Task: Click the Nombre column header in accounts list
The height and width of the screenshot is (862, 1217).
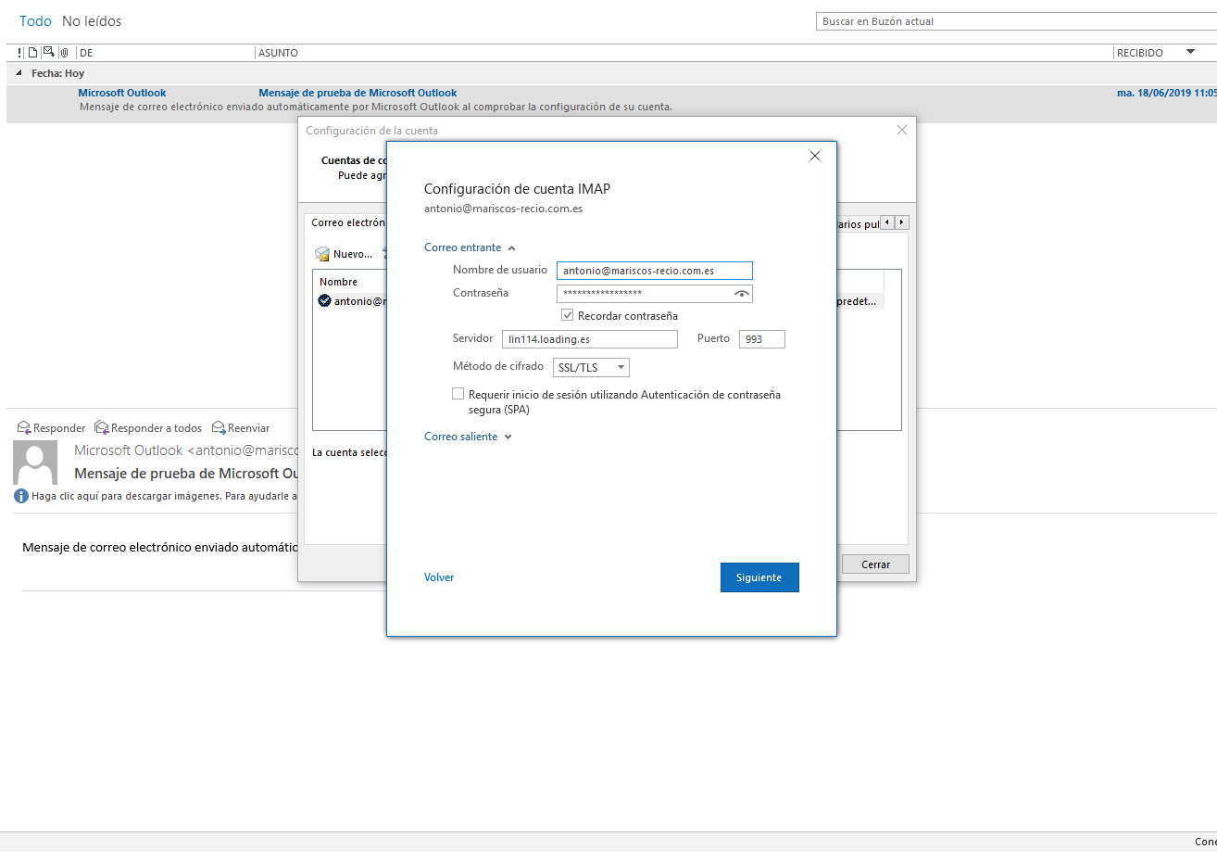Action: point(339,282)
